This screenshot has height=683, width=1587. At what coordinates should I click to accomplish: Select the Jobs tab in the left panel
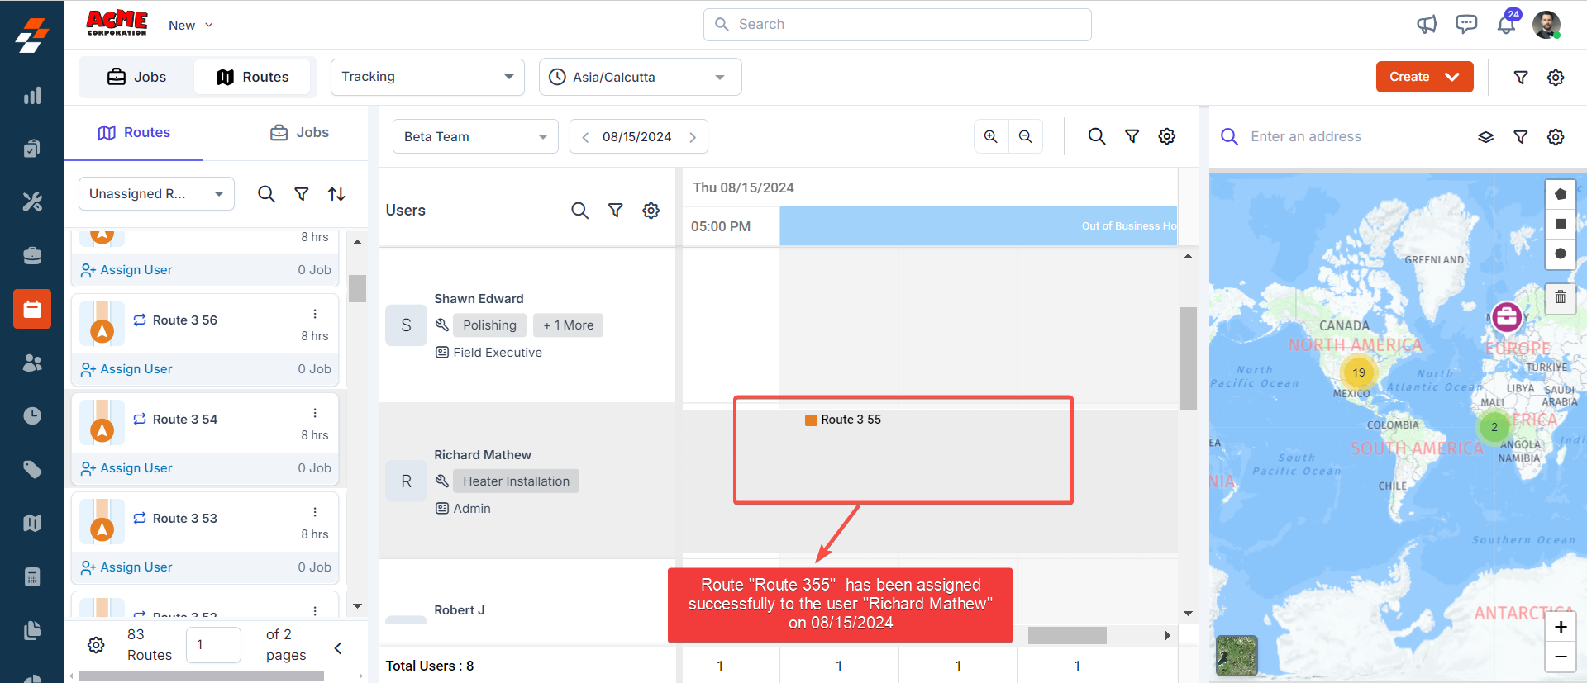[x=299, y=133]
